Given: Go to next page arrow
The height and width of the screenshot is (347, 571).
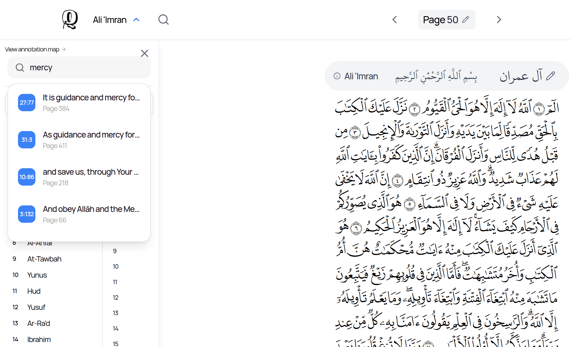Looking at the screenshot, I should tap(499, 20).
